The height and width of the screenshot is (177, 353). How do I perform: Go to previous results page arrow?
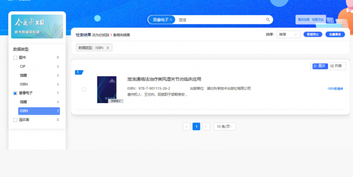pyautogui.click(x=187, y=126)
